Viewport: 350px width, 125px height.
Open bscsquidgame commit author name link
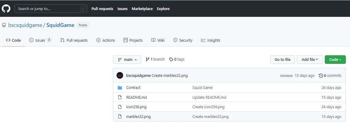tap(139, 76)
